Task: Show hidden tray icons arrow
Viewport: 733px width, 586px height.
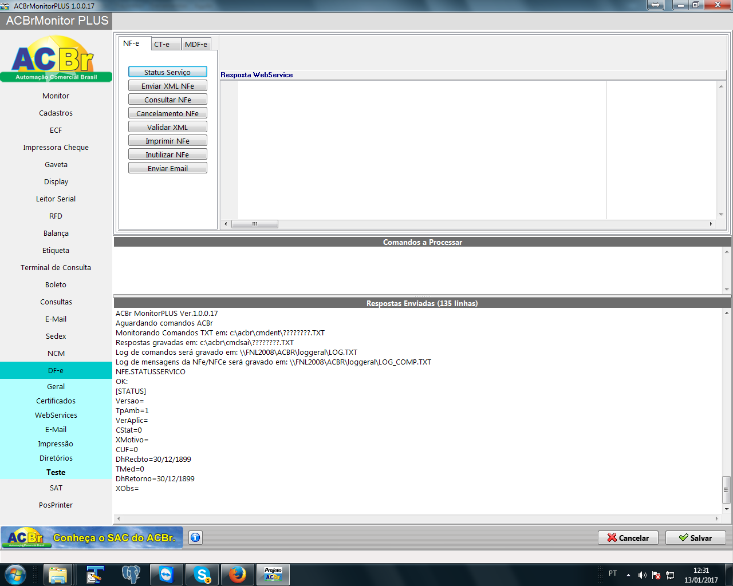Action: pyautogui.click(x=628, y=575)
